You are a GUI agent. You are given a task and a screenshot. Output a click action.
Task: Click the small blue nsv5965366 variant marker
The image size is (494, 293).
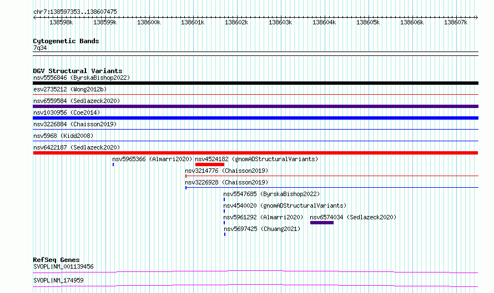pos(113,165)
